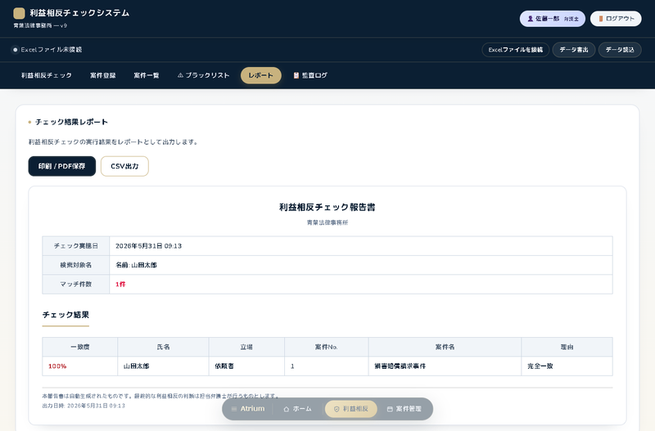Click the 損害賠償請求事件 case name
Screen dimensions: 655x431
[x=400, y=366]
